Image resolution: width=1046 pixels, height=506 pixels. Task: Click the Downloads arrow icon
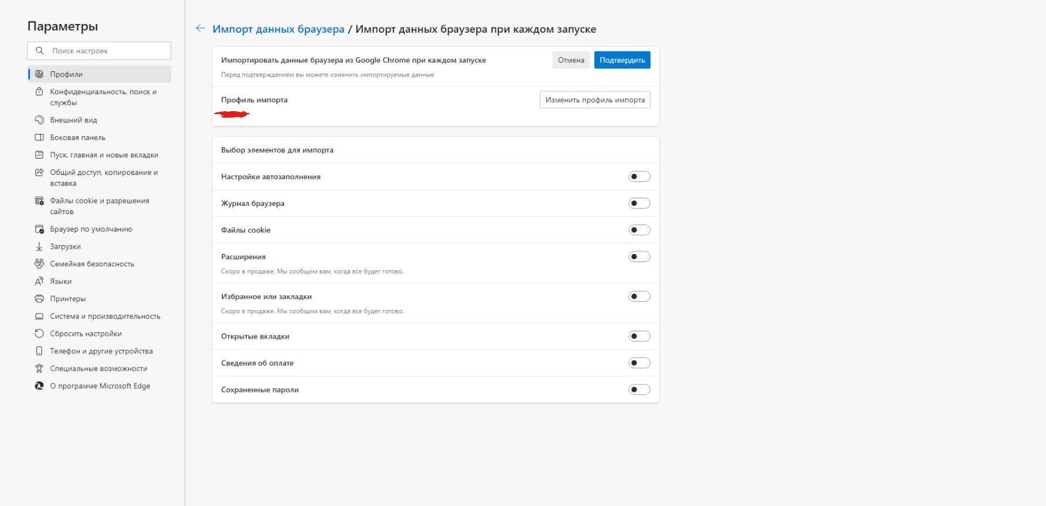click(39, 247)
